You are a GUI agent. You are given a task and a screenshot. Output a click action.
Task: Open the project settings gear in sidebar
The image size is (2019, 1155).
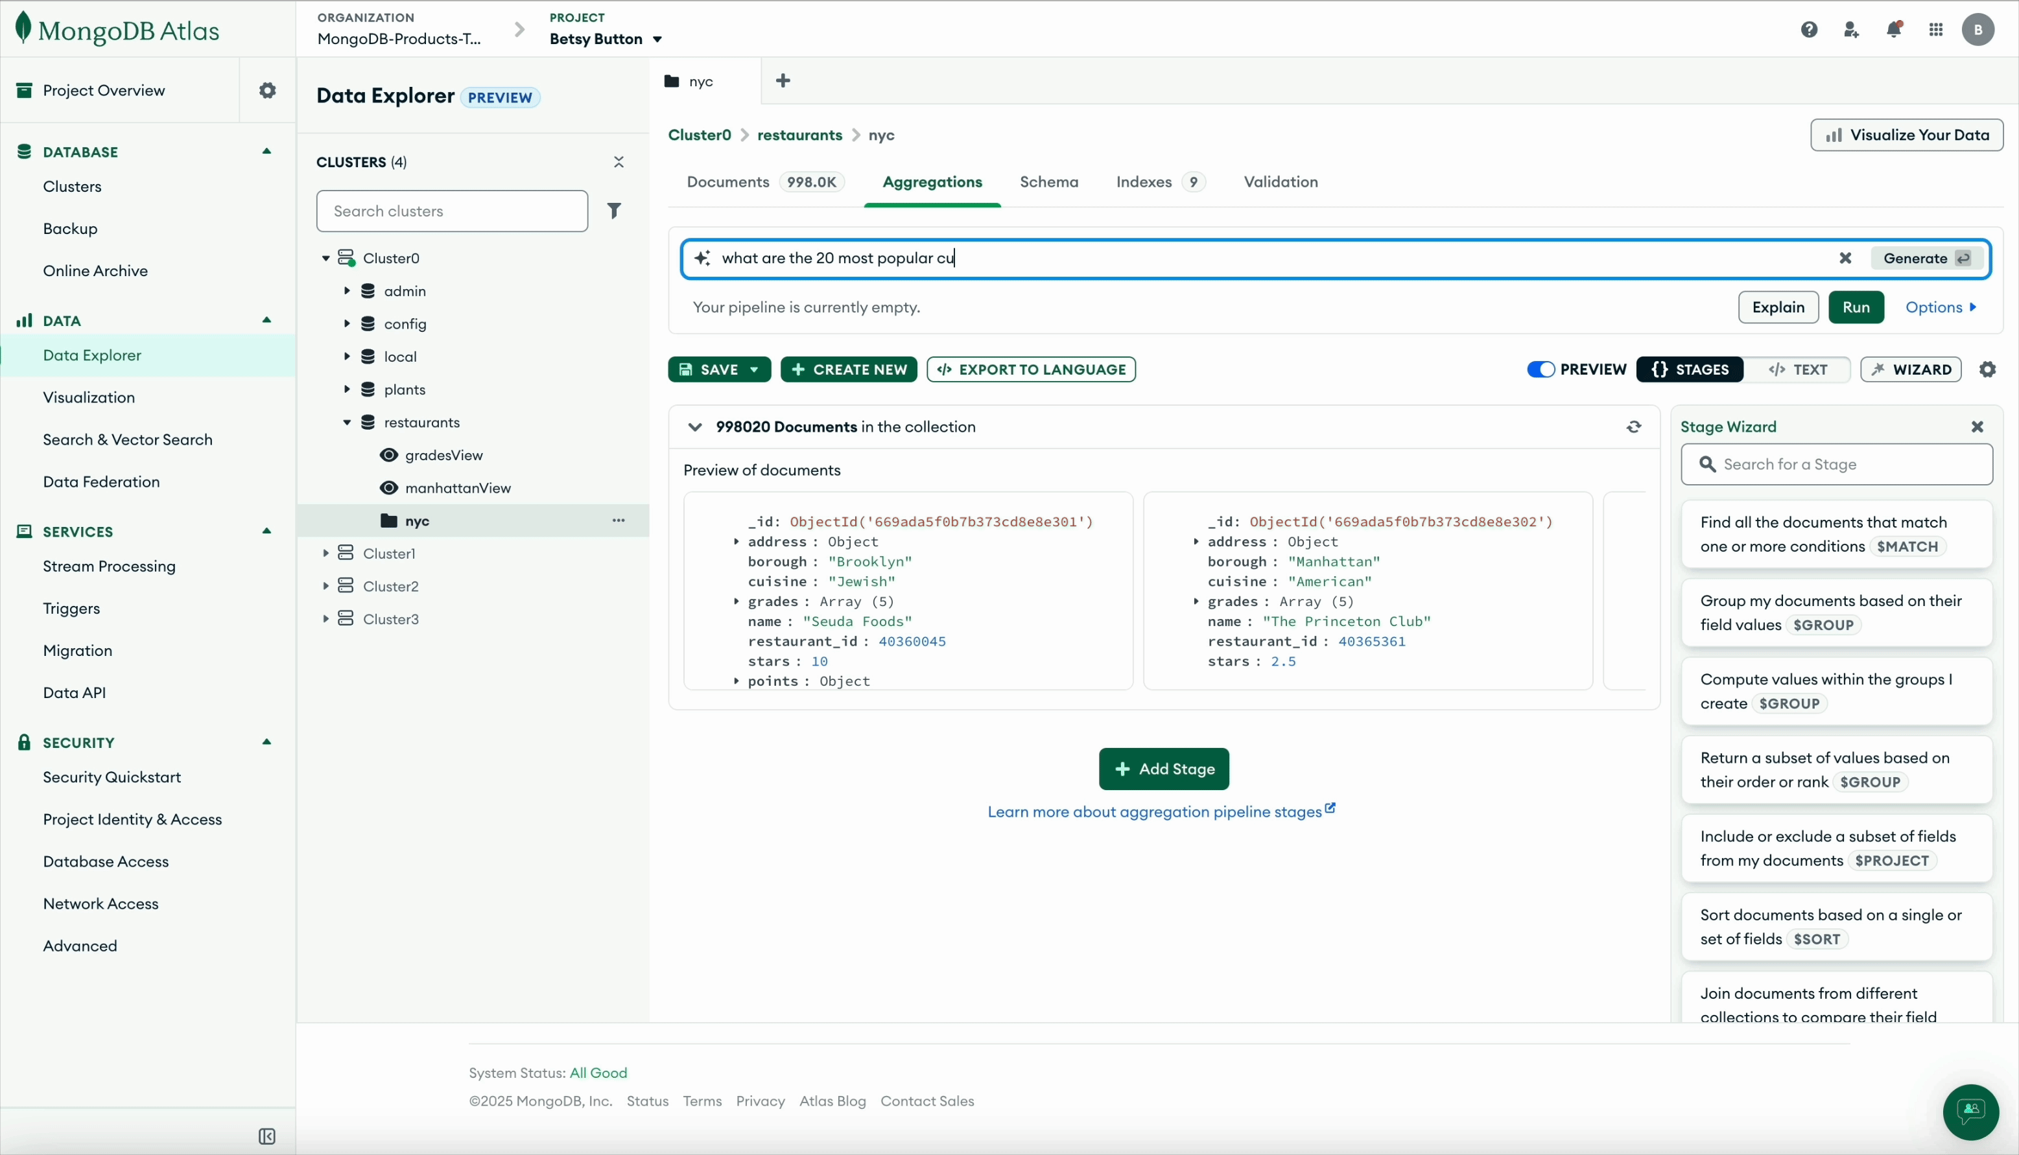point(267,89)
